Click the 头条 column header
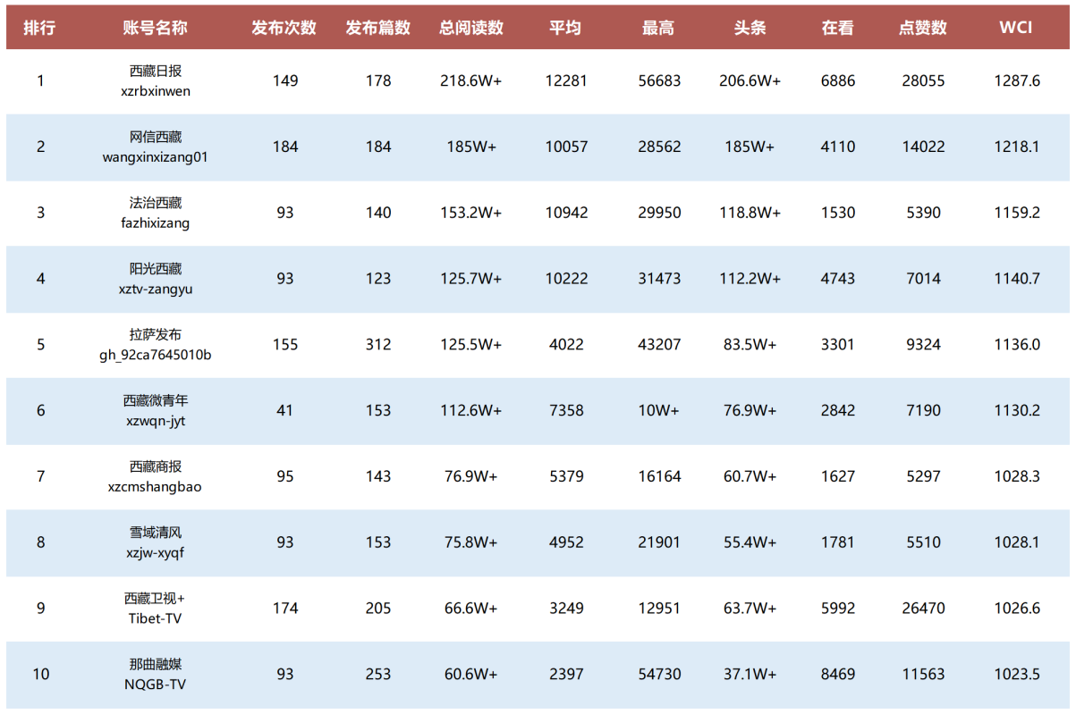 (750, 28)
